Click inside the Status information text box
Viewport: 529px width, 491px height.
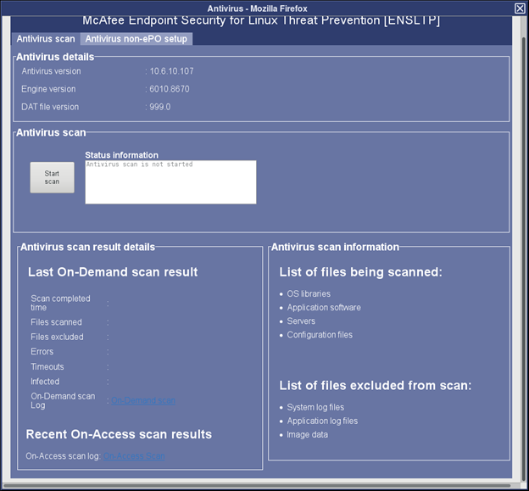pos(170,182)
